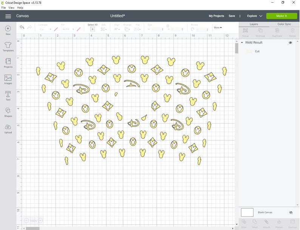Zoom out with the minus button
Viewport: 300px width, 230px height.
pyautogui.click(x=26, y=221)
